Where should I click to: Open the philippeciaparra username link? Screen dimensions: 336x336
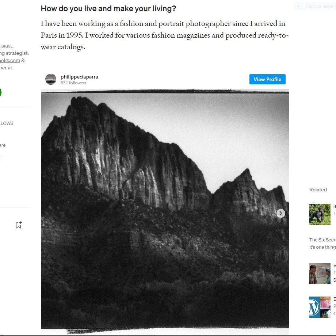[79, 77]
